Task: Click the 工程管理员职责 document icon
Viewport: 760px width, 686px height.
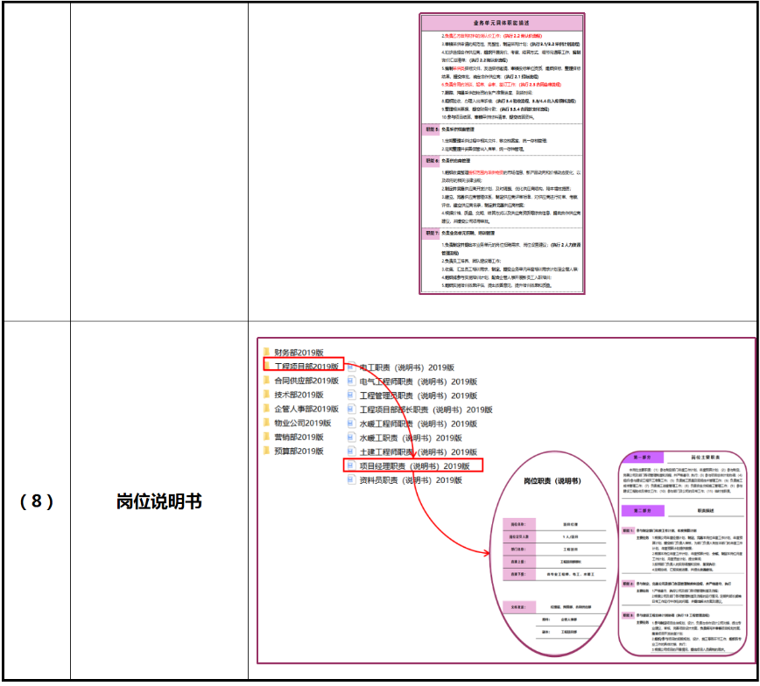Action: (352, 395)
